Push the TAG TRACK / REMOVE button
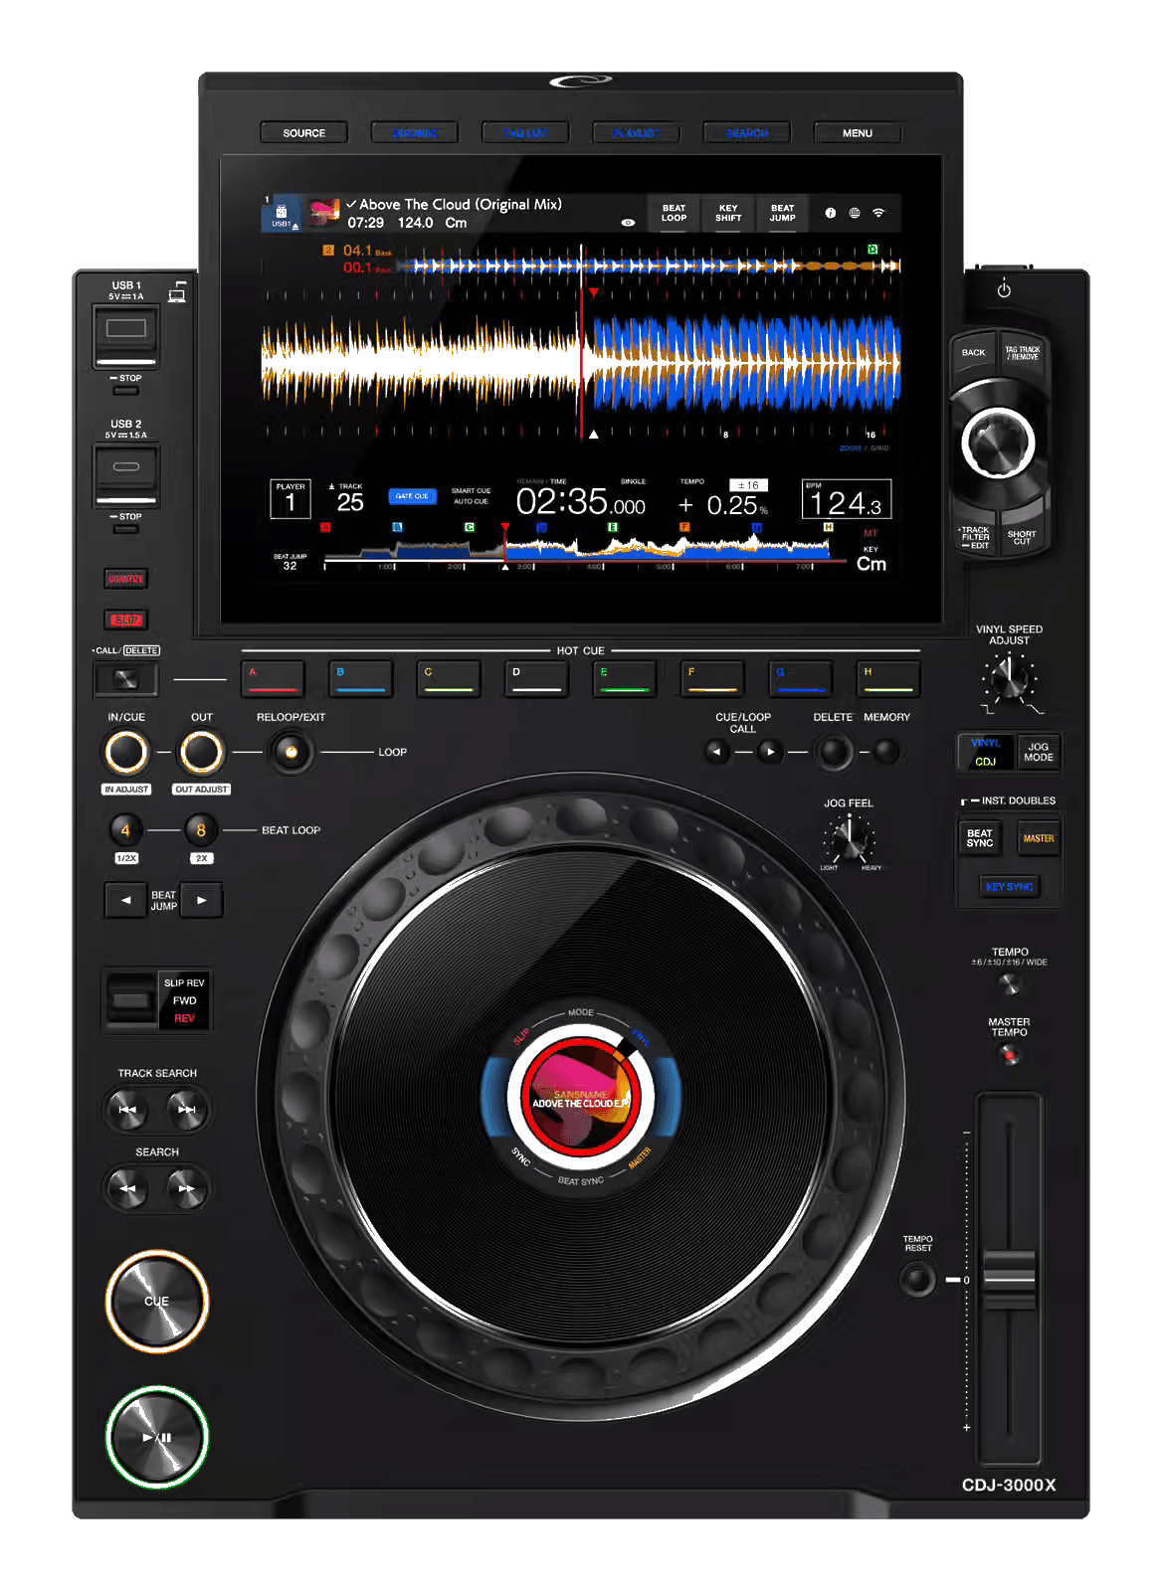The image size is (1162, 1591). [x=1022, y=354]
